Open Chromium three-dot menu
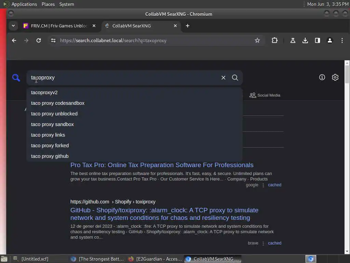This screenshot has height=263, width=350. [342, 40]
